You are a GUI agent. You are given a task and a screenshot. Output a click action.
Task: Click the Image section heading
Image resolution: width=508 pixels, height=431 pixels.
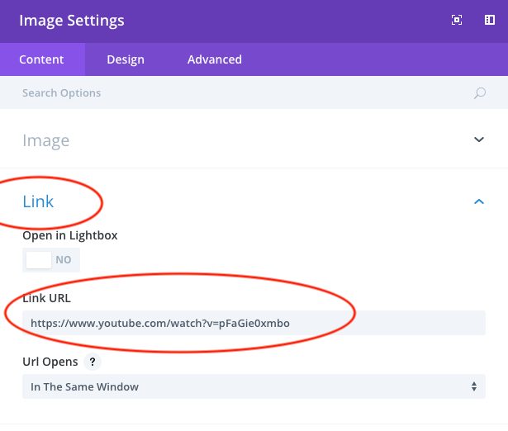(46, 140)
